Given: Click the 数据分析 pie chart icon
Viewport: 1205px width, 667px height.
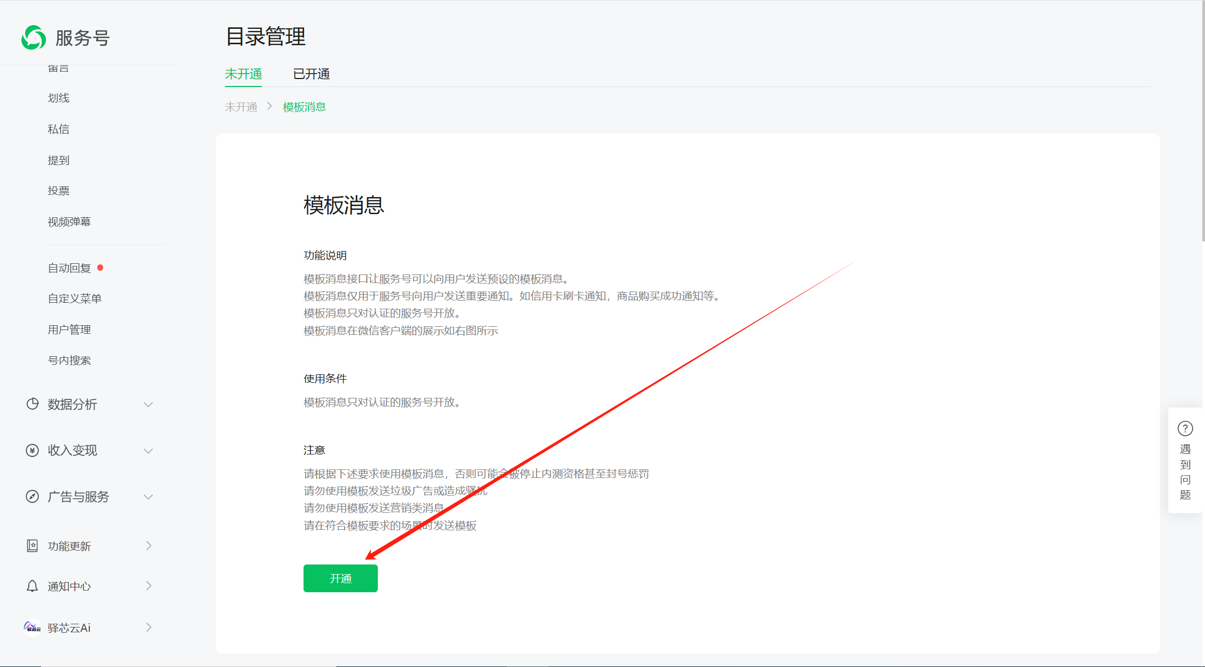Looking at the screenshot, I should (33, 404).
